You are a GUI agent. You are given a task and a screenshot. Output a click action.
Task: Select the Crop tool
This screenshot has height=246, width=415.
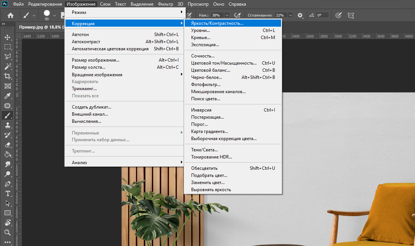pos(7,76)
